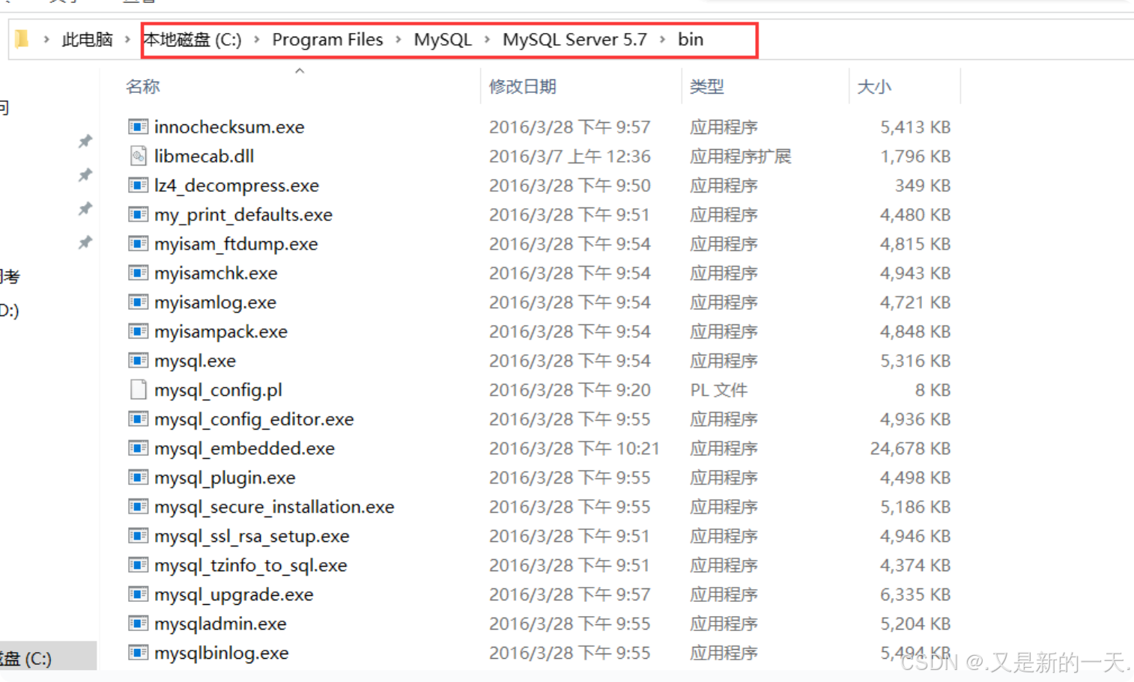The width and height of the screenshot is (1134, 682).
Task: Click the 8 KB size value
Action: point(933,389)
